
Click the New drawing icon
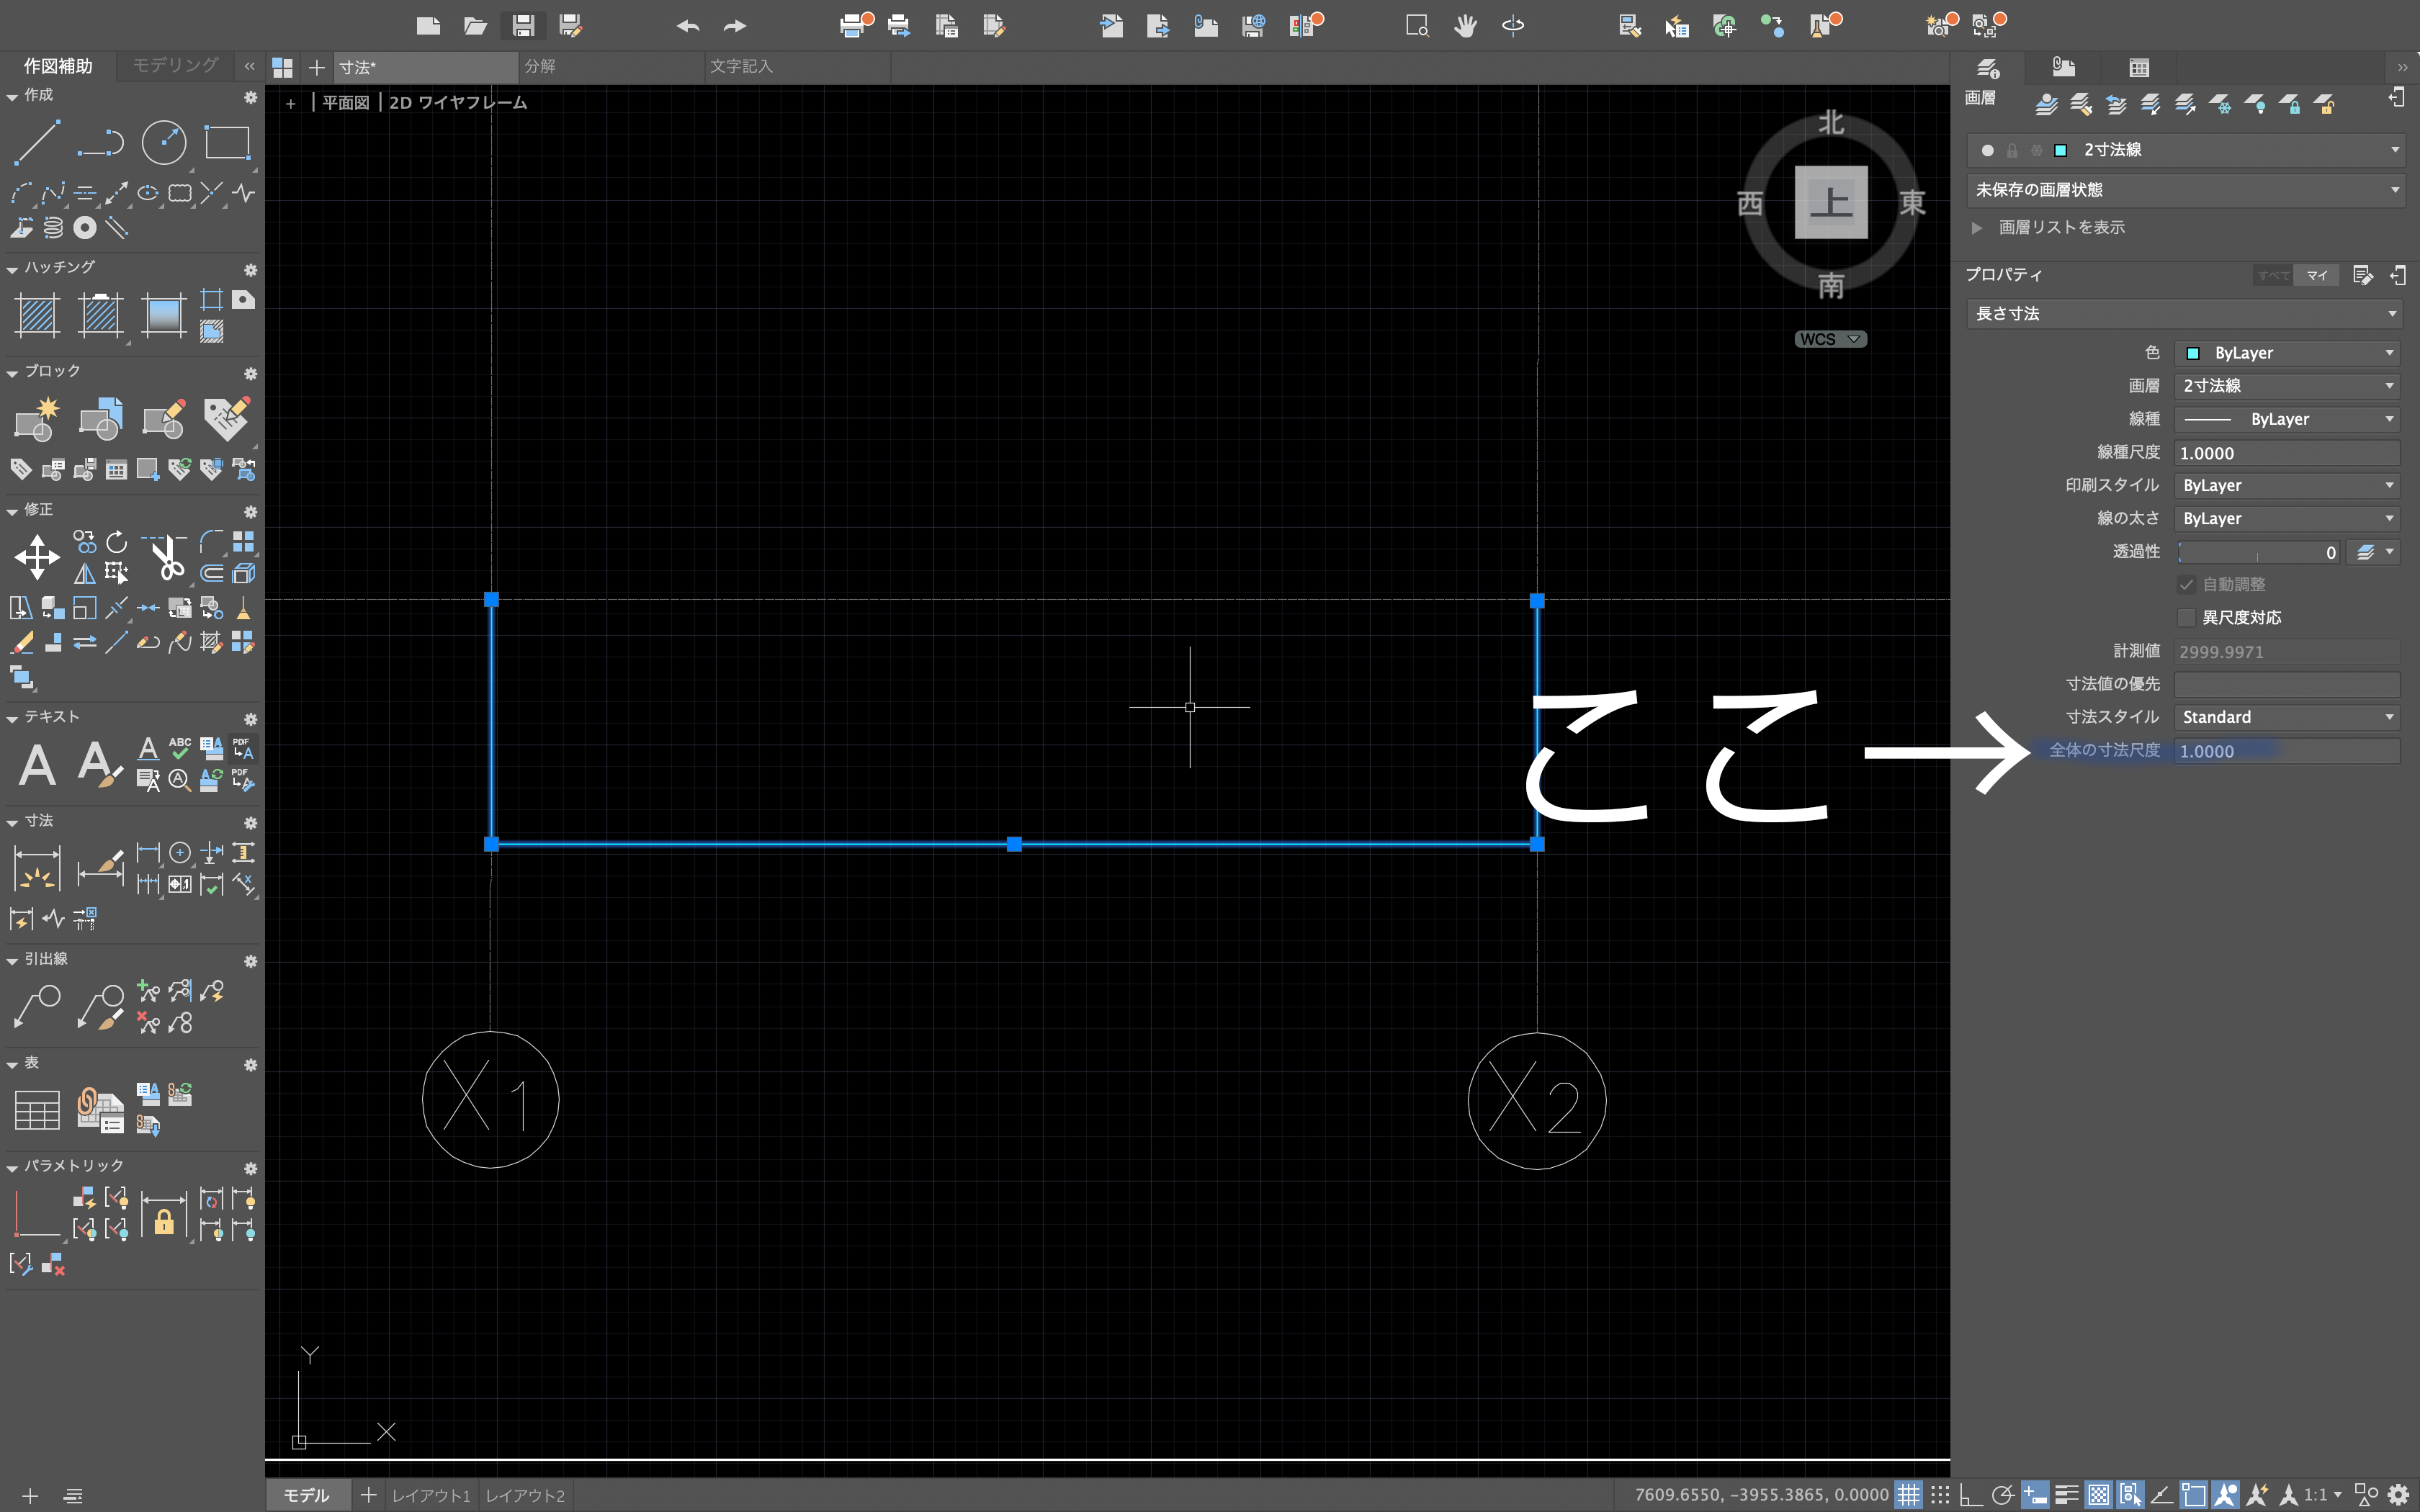[428, 25]
